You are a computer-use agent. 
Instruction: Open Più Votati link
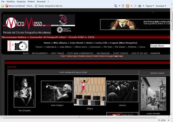pyautogui.click(x=120, y=47)
